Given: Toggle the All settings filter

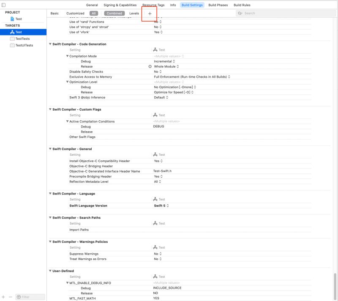Looking at the screenshot, I should pos(94,13).
